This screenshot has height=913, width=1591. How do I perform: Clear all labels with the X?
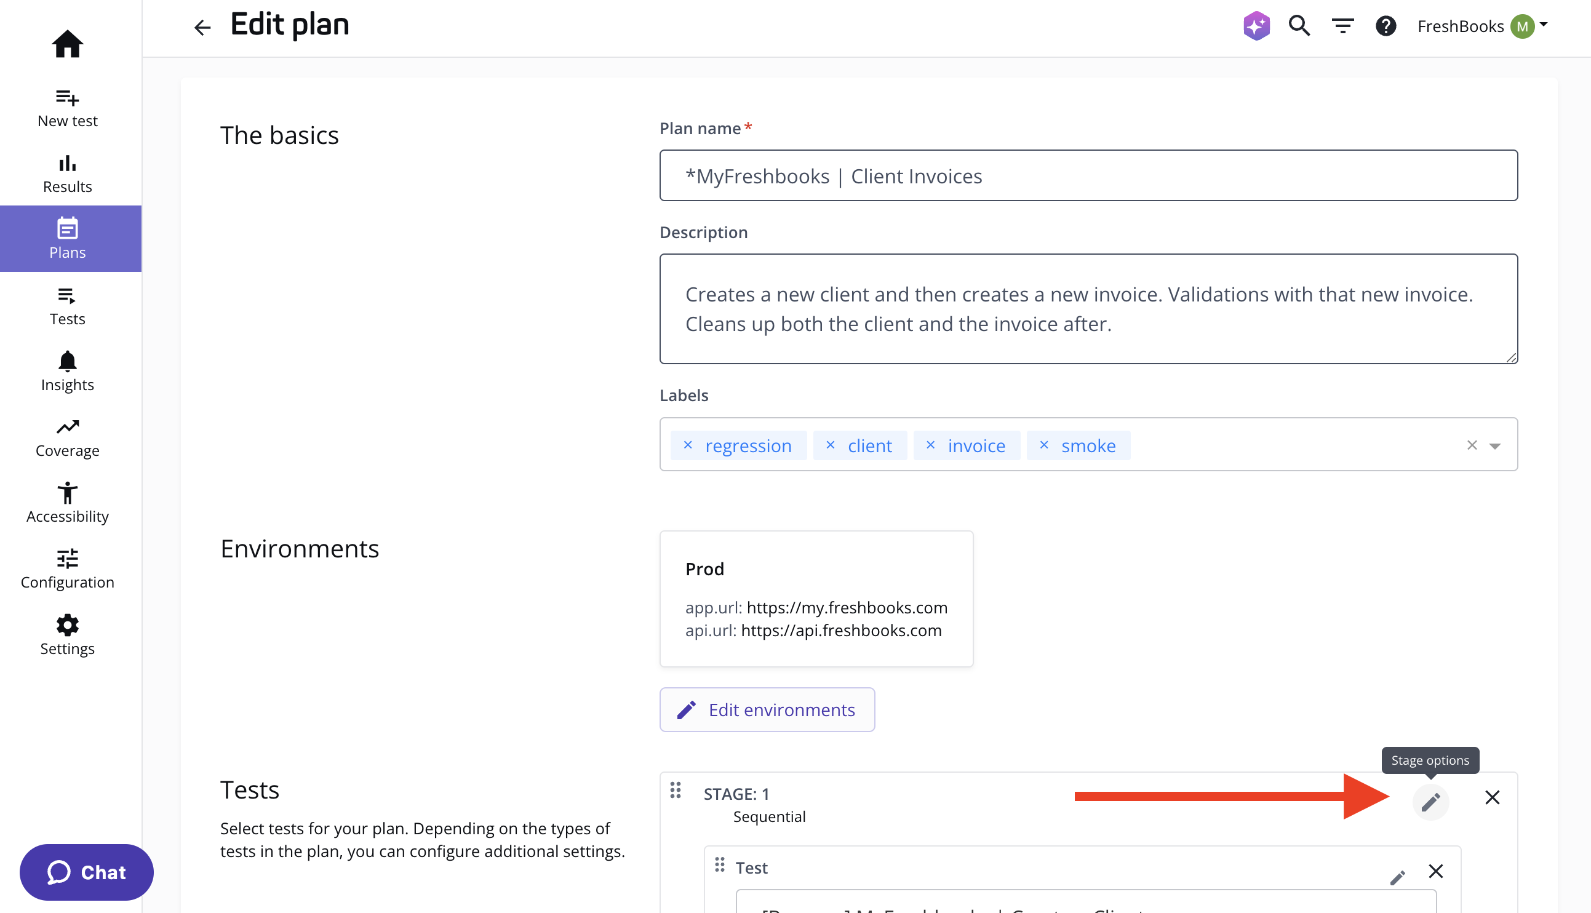(x=1472, y=445)
